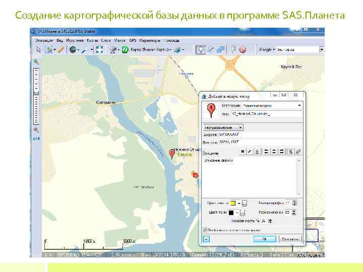Activate the ruler distance measuring tool
This screenshot has width=363, height=272.
pos(60,49)
